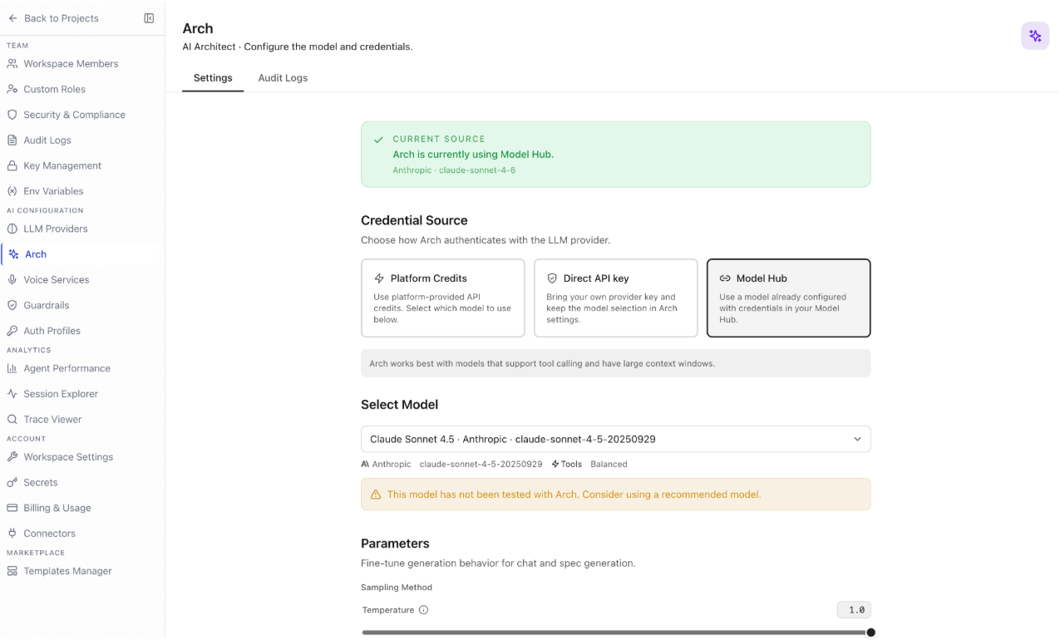Collapse the sidebar with the panel icon
The image size is (1060, 640).
coord(149,18)
